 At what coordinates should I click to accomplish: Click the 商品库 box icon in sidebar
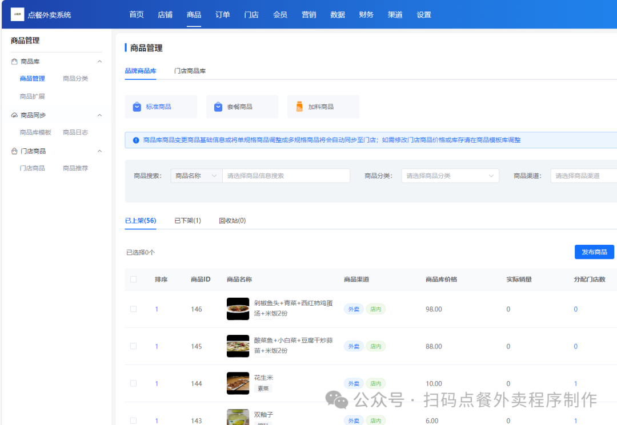(x=14, y=61)
